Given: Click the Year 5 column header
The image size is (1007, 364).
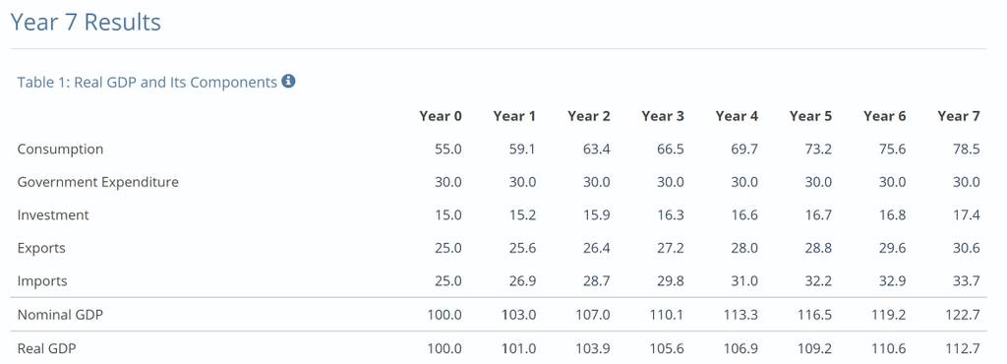Looking at the screenshot, I should pos(810,116).
